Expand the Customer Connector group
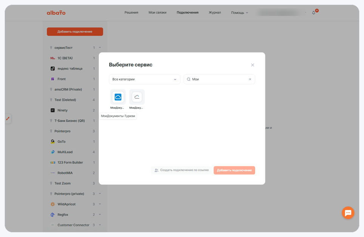 click(x=100, y=225)
